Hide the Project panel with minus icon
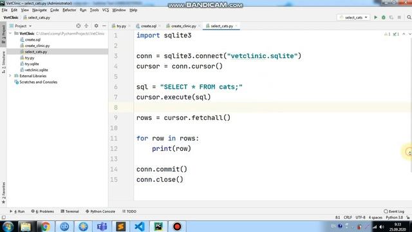This screenshot has width=412, height=232. [104, 26]
